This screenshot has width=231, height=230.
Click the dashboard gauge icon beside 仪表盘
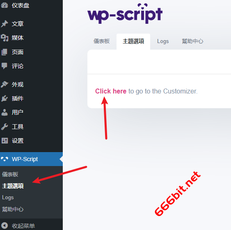tap(5, 5)
